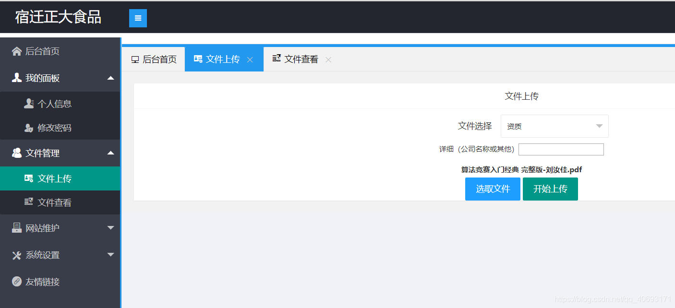This screenshot has height=308, width=675.
Task: Toggle the sidebar with the hamburger menu button
Action: point(138,18)
